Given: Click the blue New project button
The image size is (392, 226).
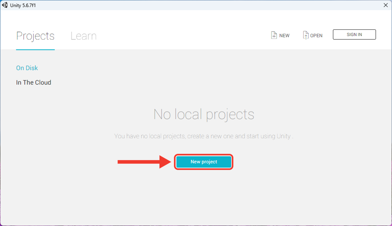Looking at the screenshot, I should pyautogui.click(x=204, y=162).
